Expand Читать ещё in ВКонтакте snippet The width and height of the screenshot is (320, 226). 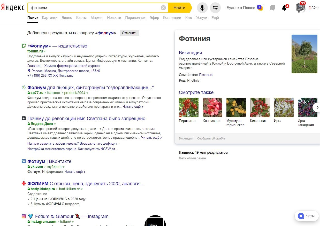(75, 172)
